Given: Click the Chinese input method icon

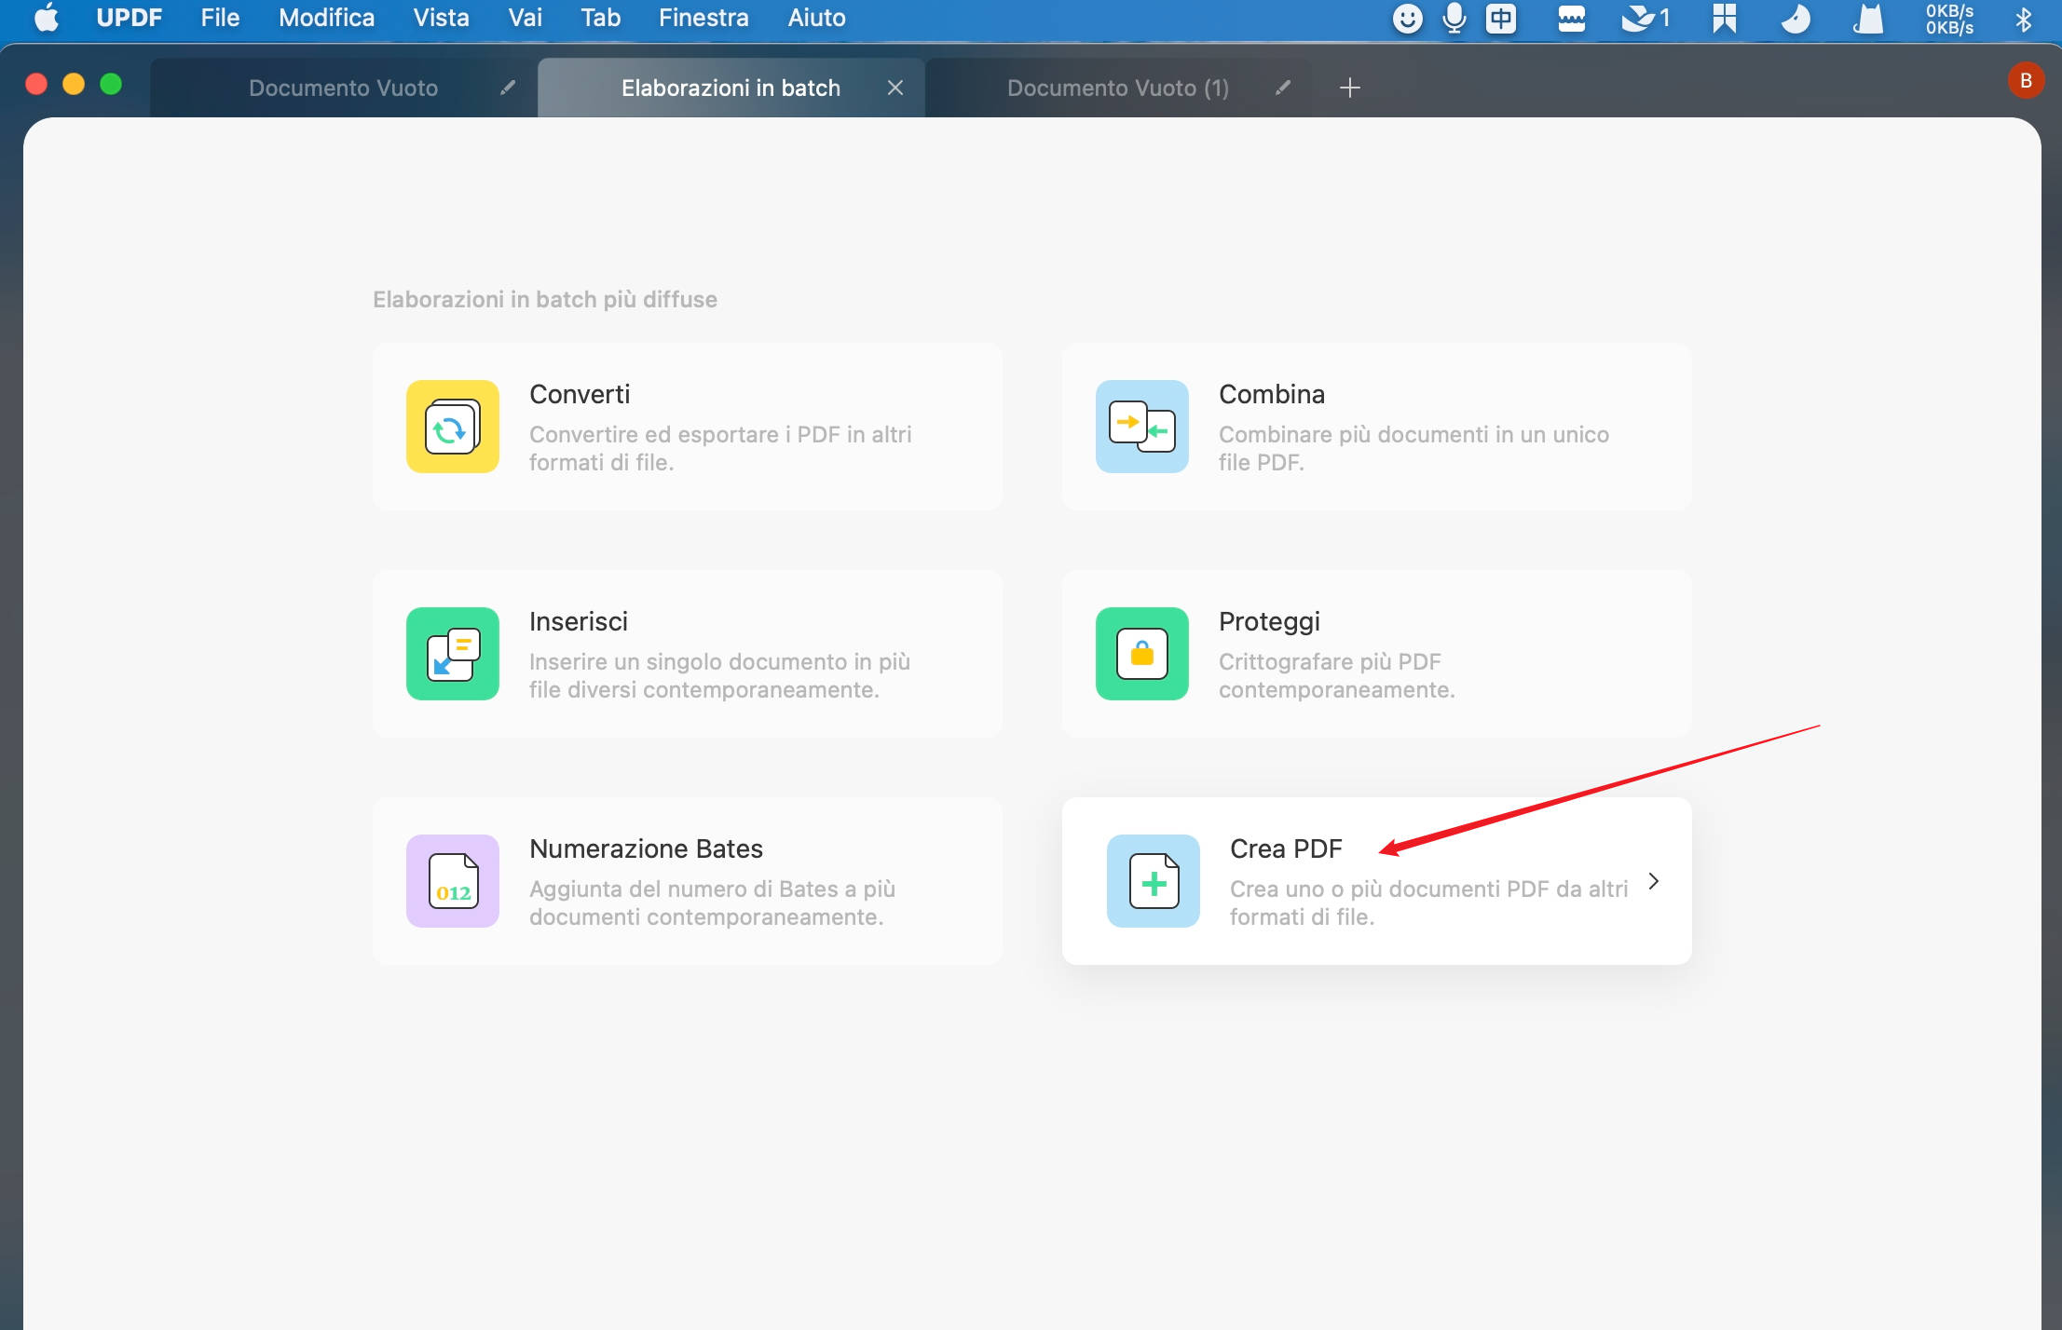Looking at the screenshot, I should point(1501,18).
